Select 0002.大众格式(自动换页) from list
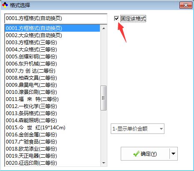The image size is (194, 171). pyautogui.click(x=52, y=35)
